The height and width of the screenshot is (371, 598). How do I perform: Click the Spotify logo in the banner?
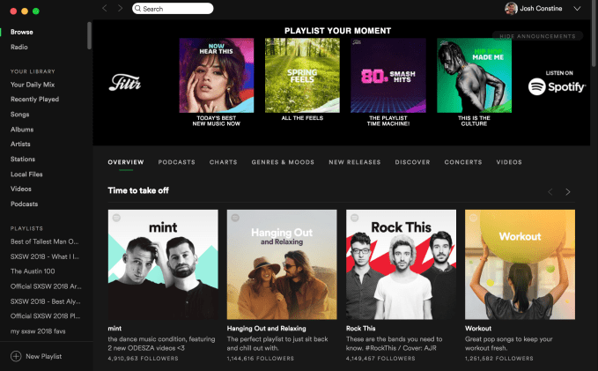[x=557, y=86]
